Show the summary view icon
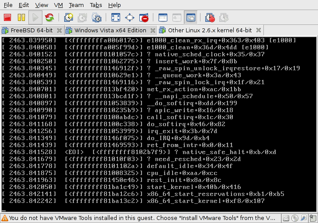This screenshot has height=223, width=318. coord(162,17)
